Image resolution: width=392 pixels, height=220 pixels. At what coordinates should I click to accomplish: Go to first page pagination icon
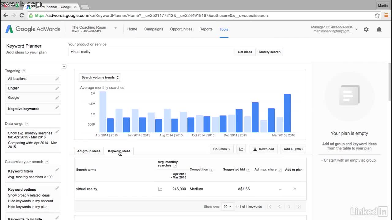(269, 207)
